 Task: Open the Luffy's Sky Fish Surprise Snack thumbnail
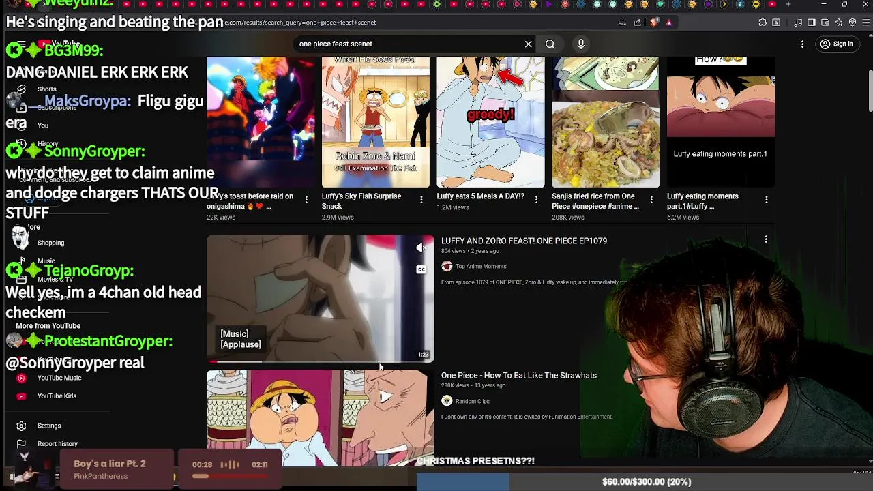pyautogui.click(x=376, y=122)
